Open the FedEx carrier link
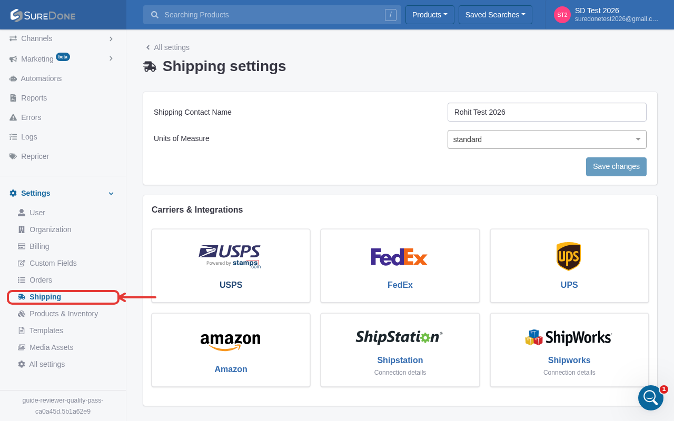 [400, 285]
